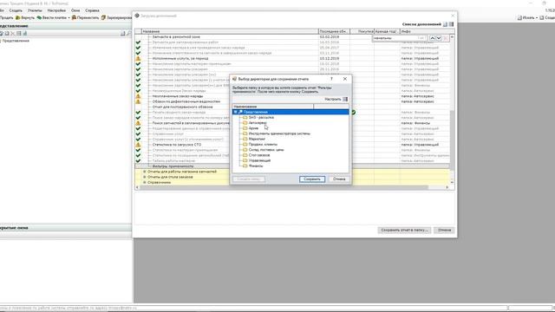The image size is (555, 312).
Task: Select the Склад, поставки, цены folder
Action: tap(266, 150)
